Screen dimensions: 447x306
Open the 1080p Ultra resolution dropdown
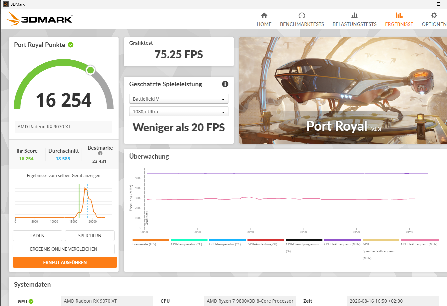(x=179, y=112)
